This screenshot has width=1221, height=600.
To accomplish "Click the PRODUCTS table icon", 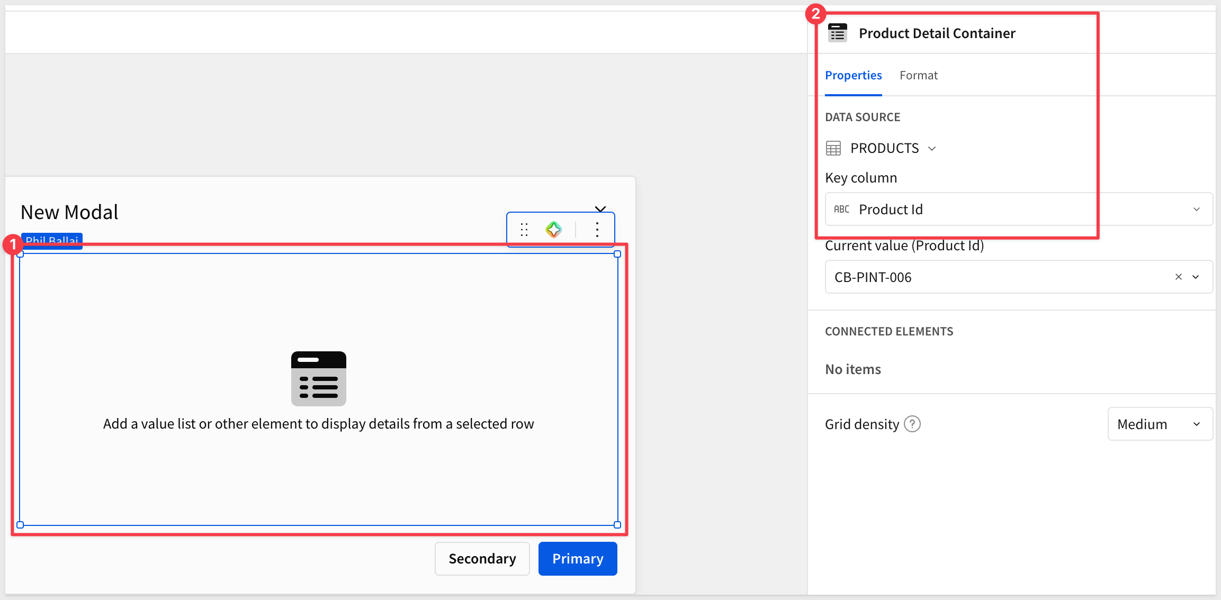I will tap(833, 149).
